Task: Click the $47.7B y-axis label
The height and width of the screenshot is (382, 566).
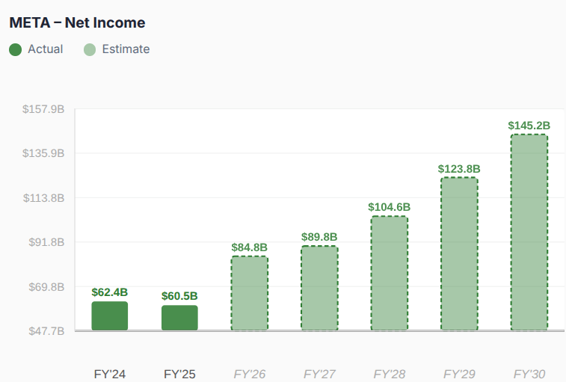Action: tap(46, 331)
